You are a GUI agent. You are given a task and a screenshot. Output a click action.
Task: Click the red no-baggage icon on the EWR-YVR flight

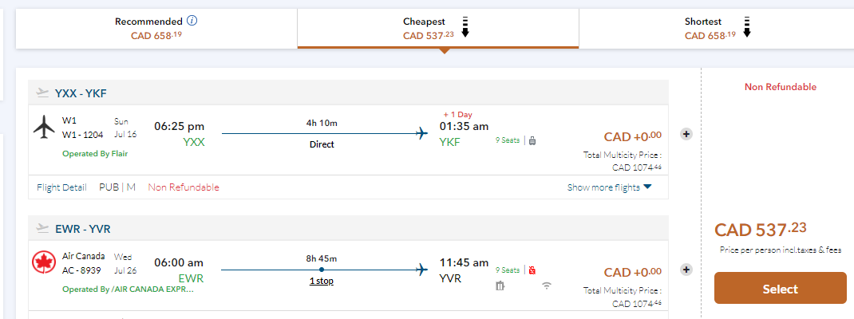point(532,270)
